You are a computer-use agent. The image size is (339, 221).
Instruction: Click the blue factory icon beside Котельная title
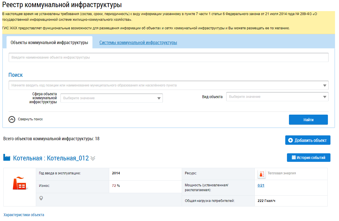(x=7, y=158)
